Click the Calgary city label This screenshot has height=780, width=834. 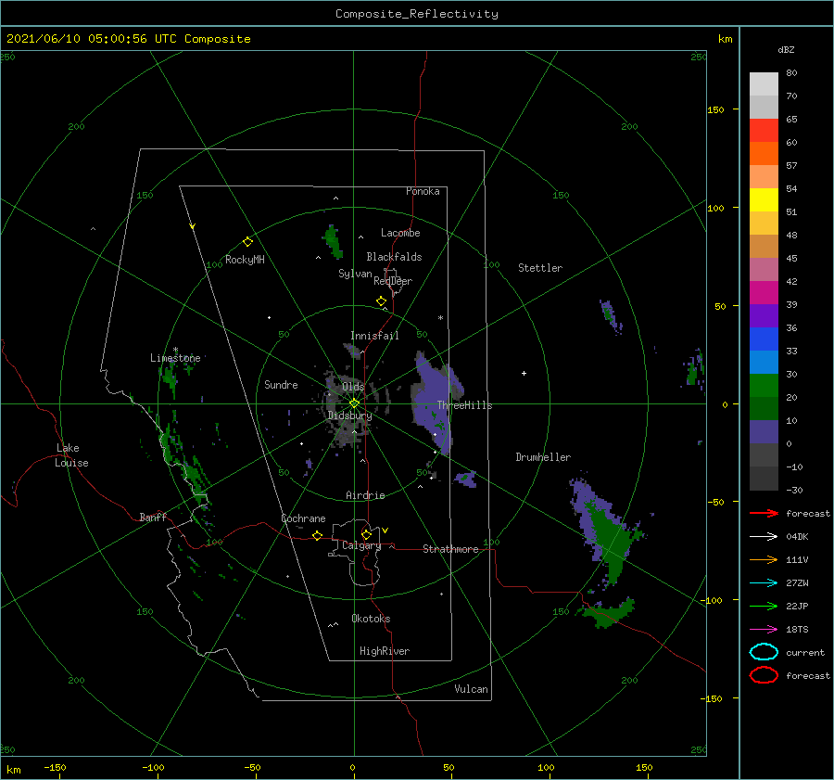tap(361, 545)
